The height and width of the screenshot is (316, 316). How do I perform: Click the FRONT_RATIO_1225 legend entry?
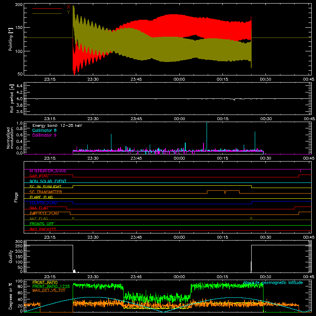(51, 286)
